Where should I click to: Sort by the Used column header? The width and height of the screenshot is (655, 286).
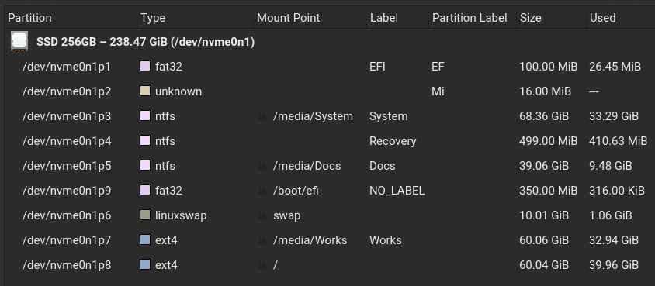pyautogui.click(x=621, y=18)
